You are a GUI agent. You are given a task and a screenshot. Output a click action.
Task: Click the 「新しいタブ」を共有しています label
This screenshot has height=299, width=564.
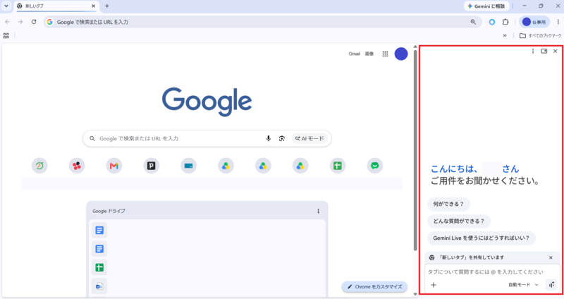tap(472, 257)
